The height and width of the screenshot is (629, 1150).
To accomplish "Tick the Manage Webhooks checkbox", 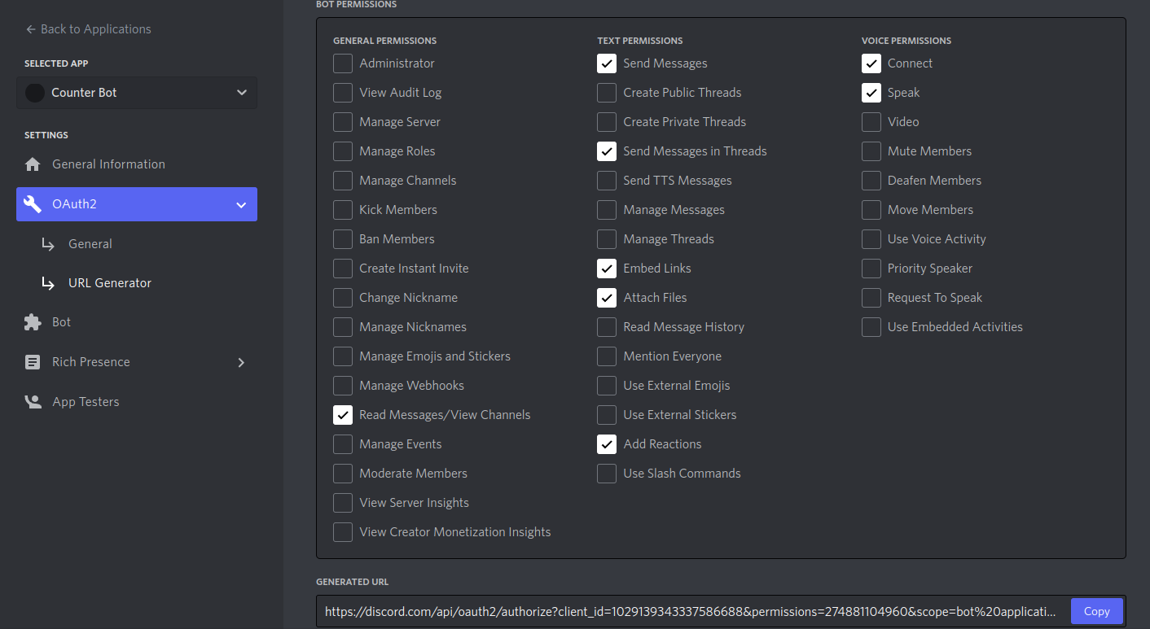I will pyautogui.click(x=343, y=386).
